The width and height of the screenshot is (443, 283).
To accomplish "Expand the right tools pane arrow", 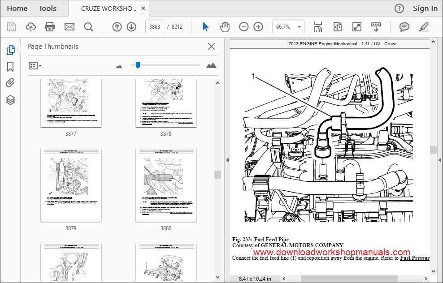I will coord(439,160).
